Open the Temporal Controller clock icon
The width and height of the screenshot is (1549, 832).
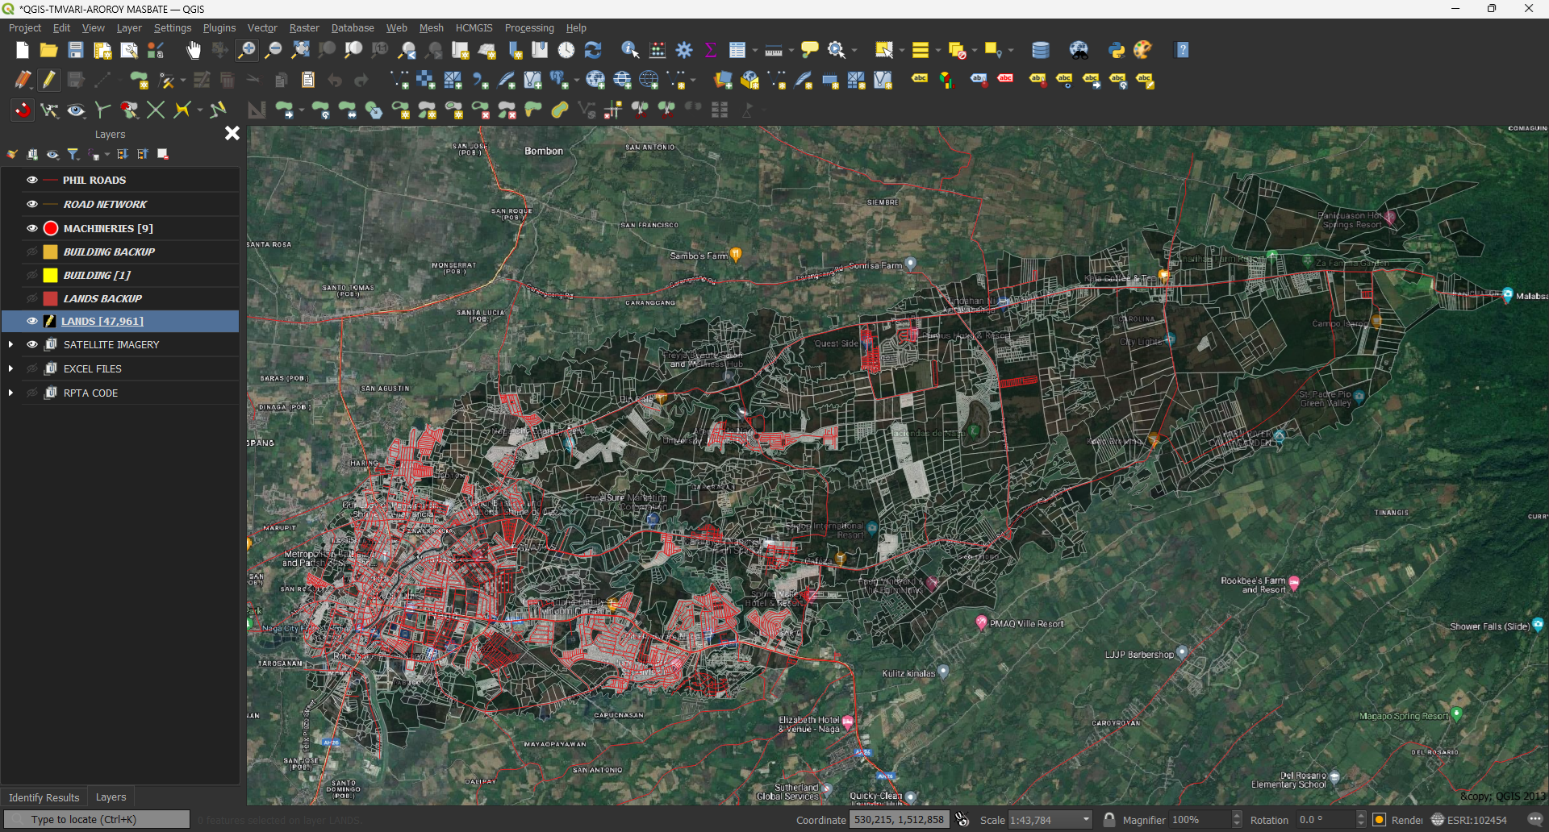click(x=566, y=51)
